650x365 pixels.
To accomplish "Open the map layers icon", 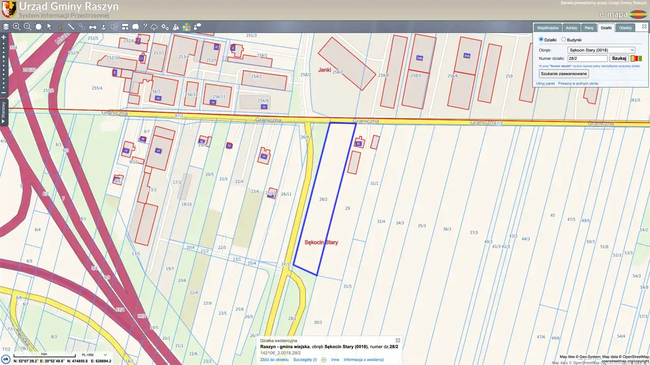I will (x=6, y=26).
